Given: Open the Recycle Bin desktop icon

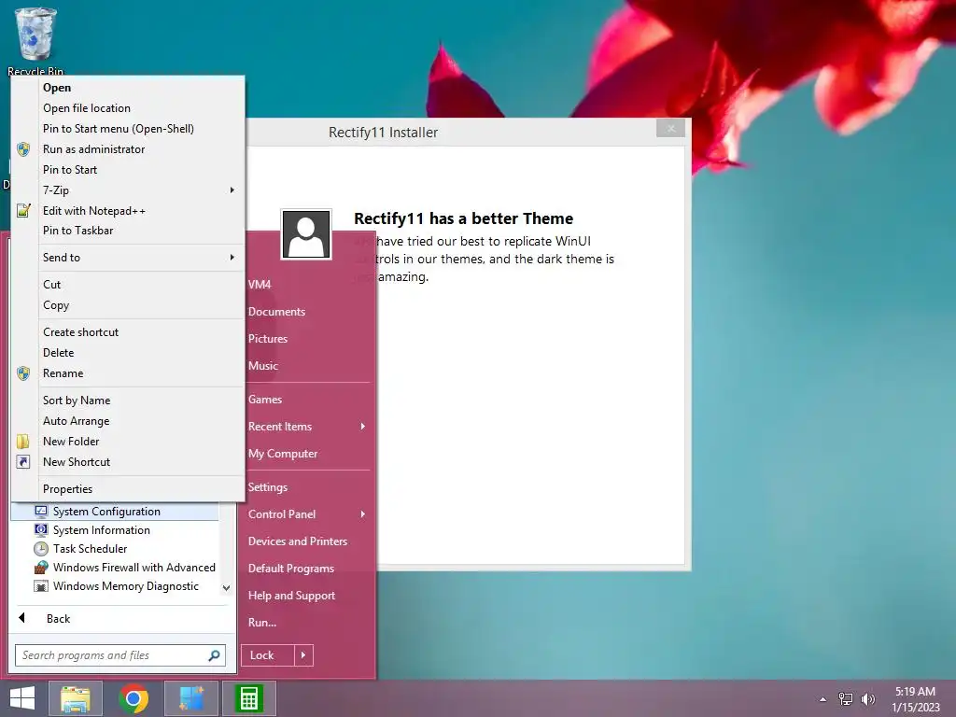Looking at the screenshot, I should pos(35,41).
